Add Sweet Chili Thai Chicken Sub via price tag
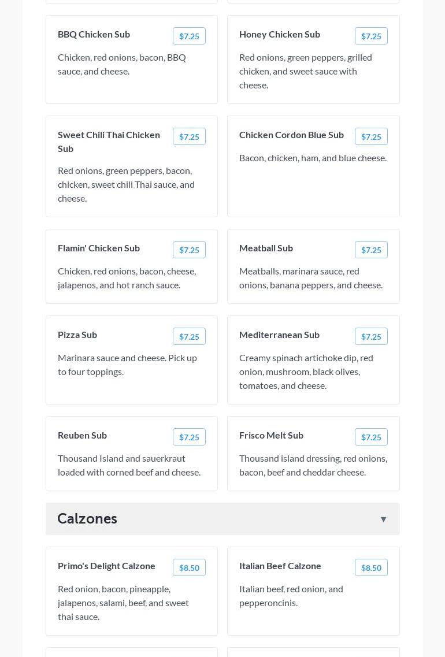Image resolution: width=445 pixels, height=657 pixels. [x=189, y=136]
